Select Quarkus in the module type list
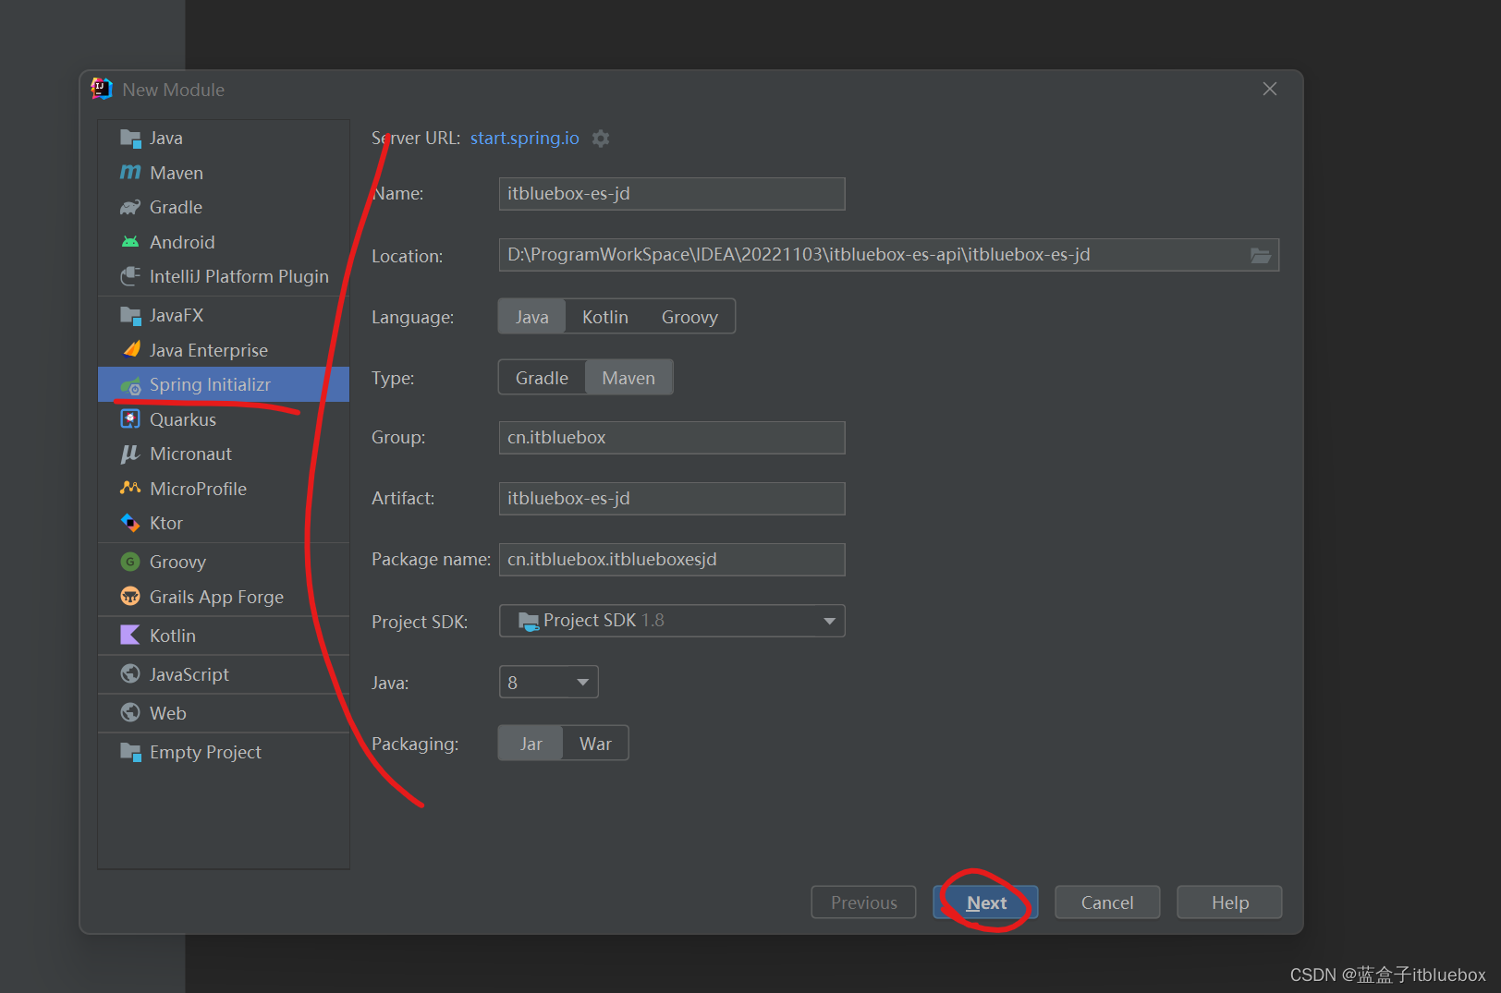1501x993 pixels. 224,419
